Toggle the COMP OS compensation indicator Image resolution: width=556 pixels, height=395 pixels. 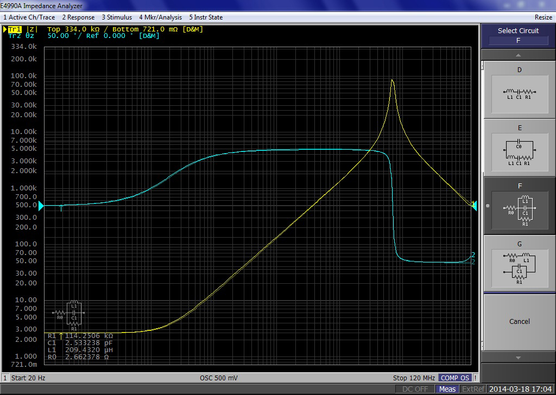pyautogui.click(x=455, y=378)
